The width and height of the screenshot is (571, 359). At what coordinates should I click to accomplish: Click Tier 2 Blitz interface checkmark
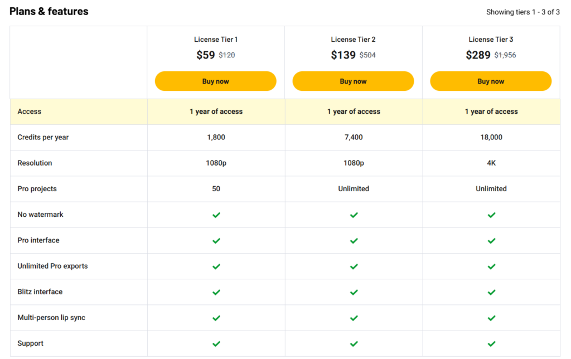pyautogui.click(x=354, y=292)
